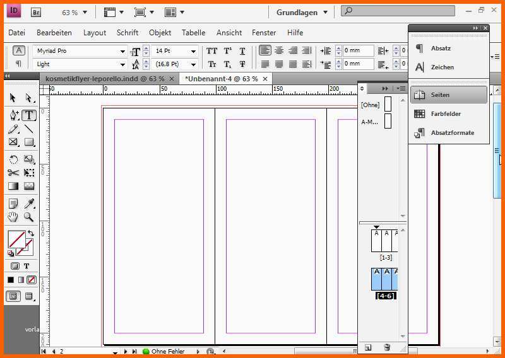Select the Gradient Feather tool

[x=29, y=186]
